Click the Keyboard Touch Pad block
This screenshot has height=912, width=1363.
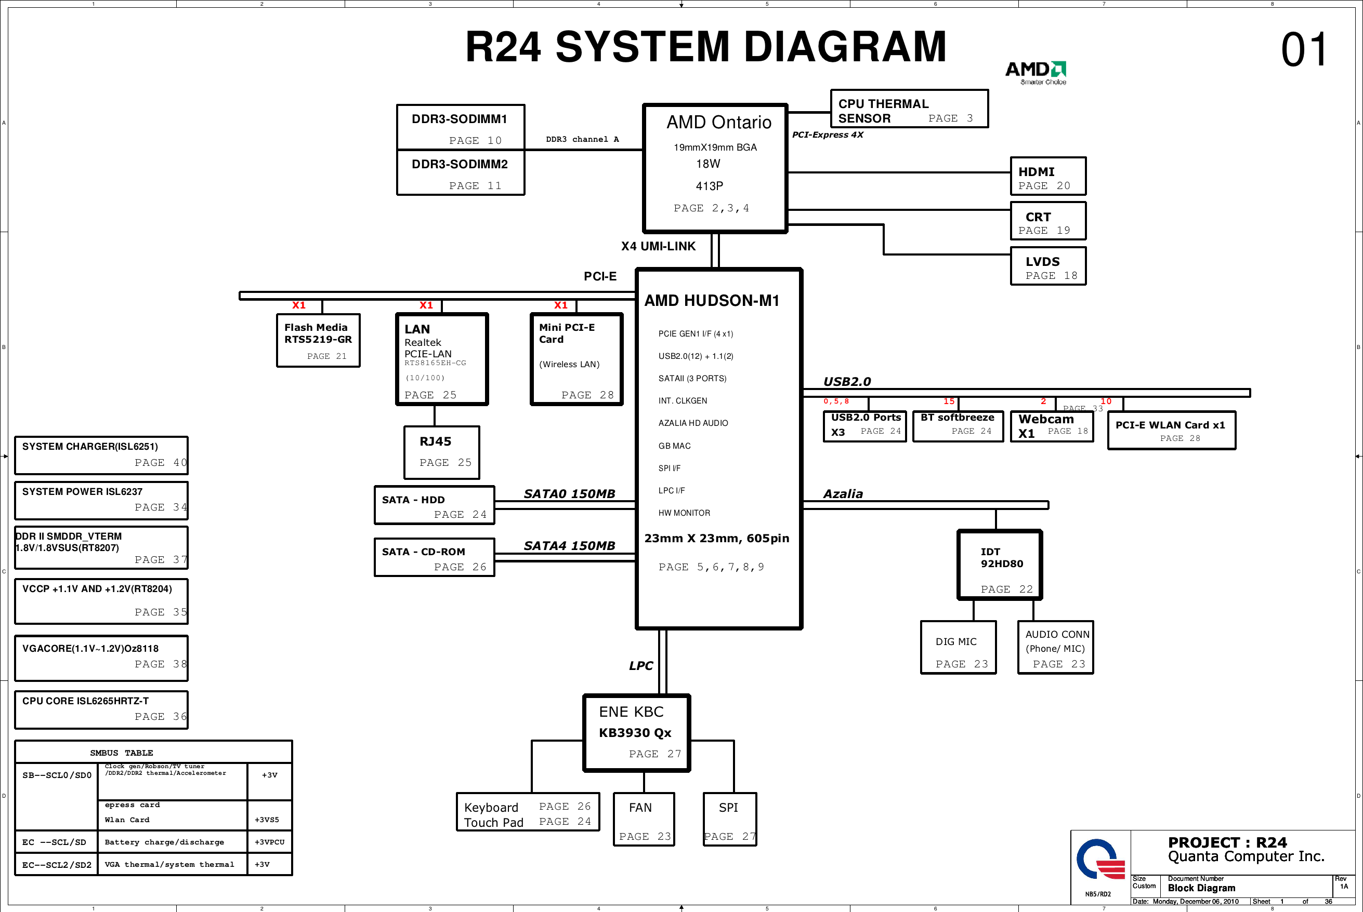tap(528, 812)
